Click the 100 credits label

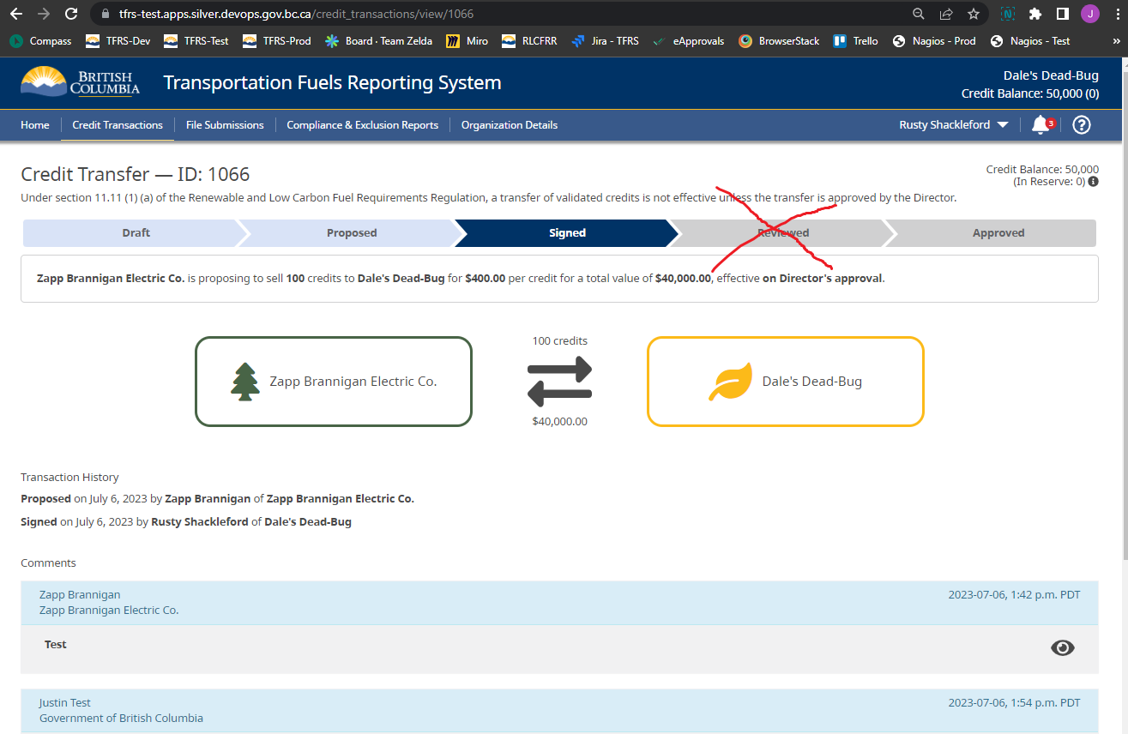coord(559,340)
